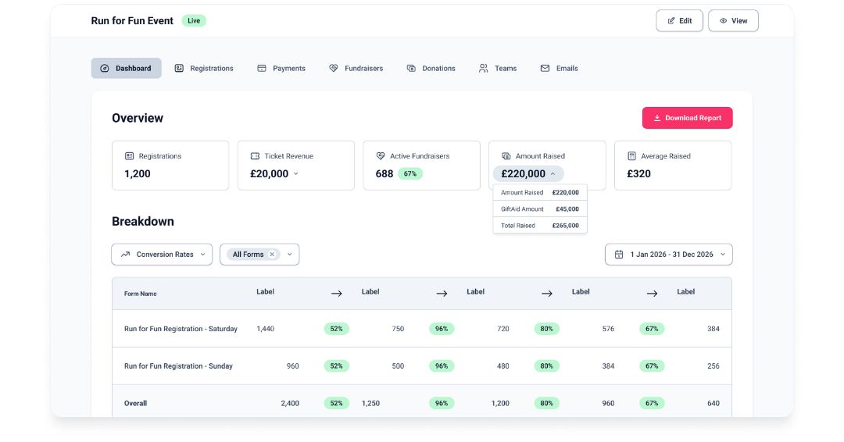Click the trend arrow icon in Conversion Rates
The height and width of the screenshot is (442, 844).
[x=125, y=255]
